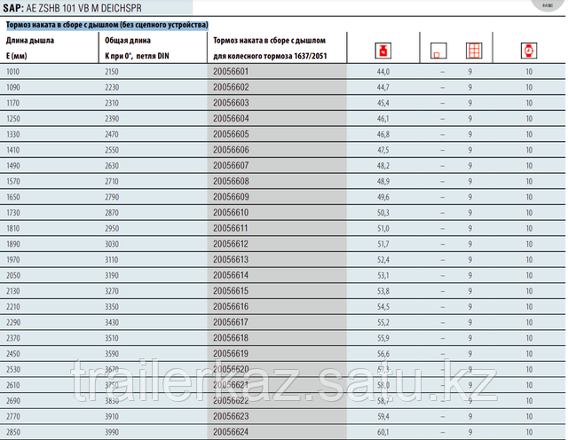Select part number 20056618
Viewport: 568px width, 440px height.
click(231, 338)
